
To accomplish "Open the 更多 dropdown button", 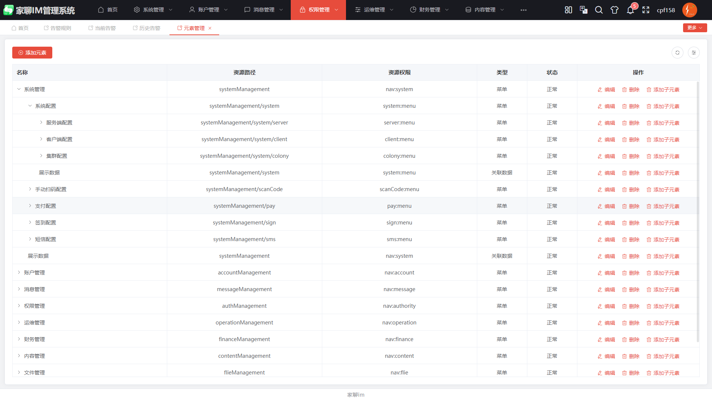I will click(x=695, y=28).
